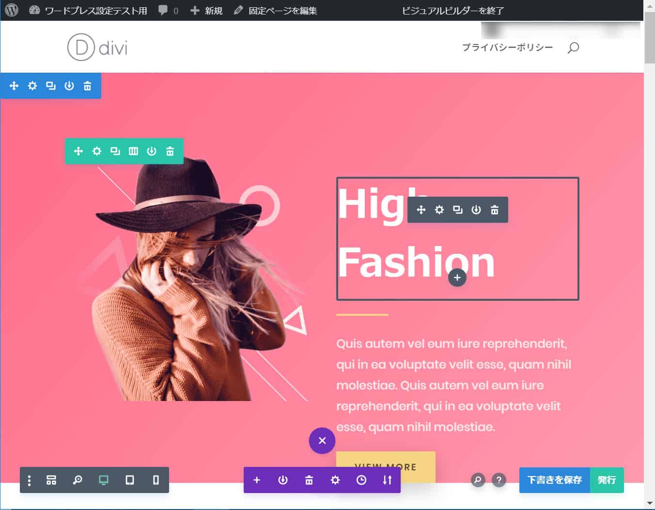This screenshot has height=510, width=655.
Task: Click the move icon in the green row toolbar
Action: pyautogui.click(x=78, y=151)
